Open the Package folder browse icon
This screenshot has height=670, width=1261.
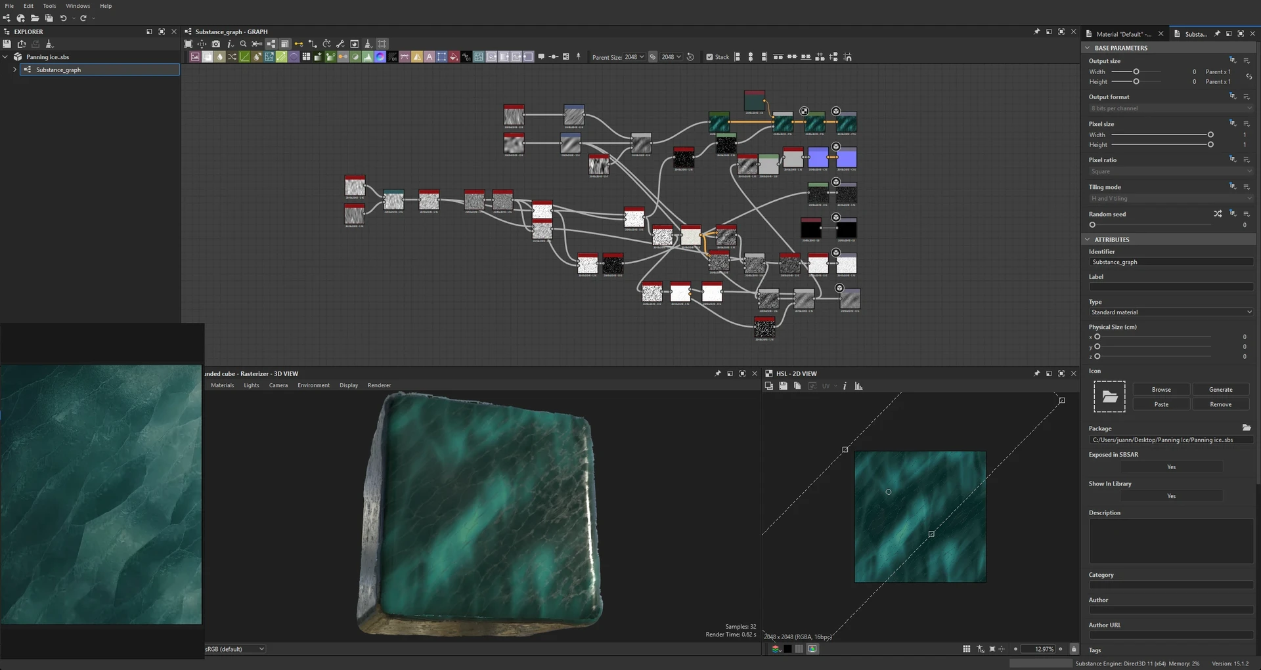coord(1246,428)
